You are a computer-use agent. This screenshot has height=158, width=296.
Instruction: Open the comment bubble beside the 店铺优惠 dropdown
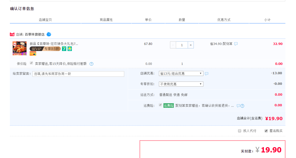[x=206, y=74]
